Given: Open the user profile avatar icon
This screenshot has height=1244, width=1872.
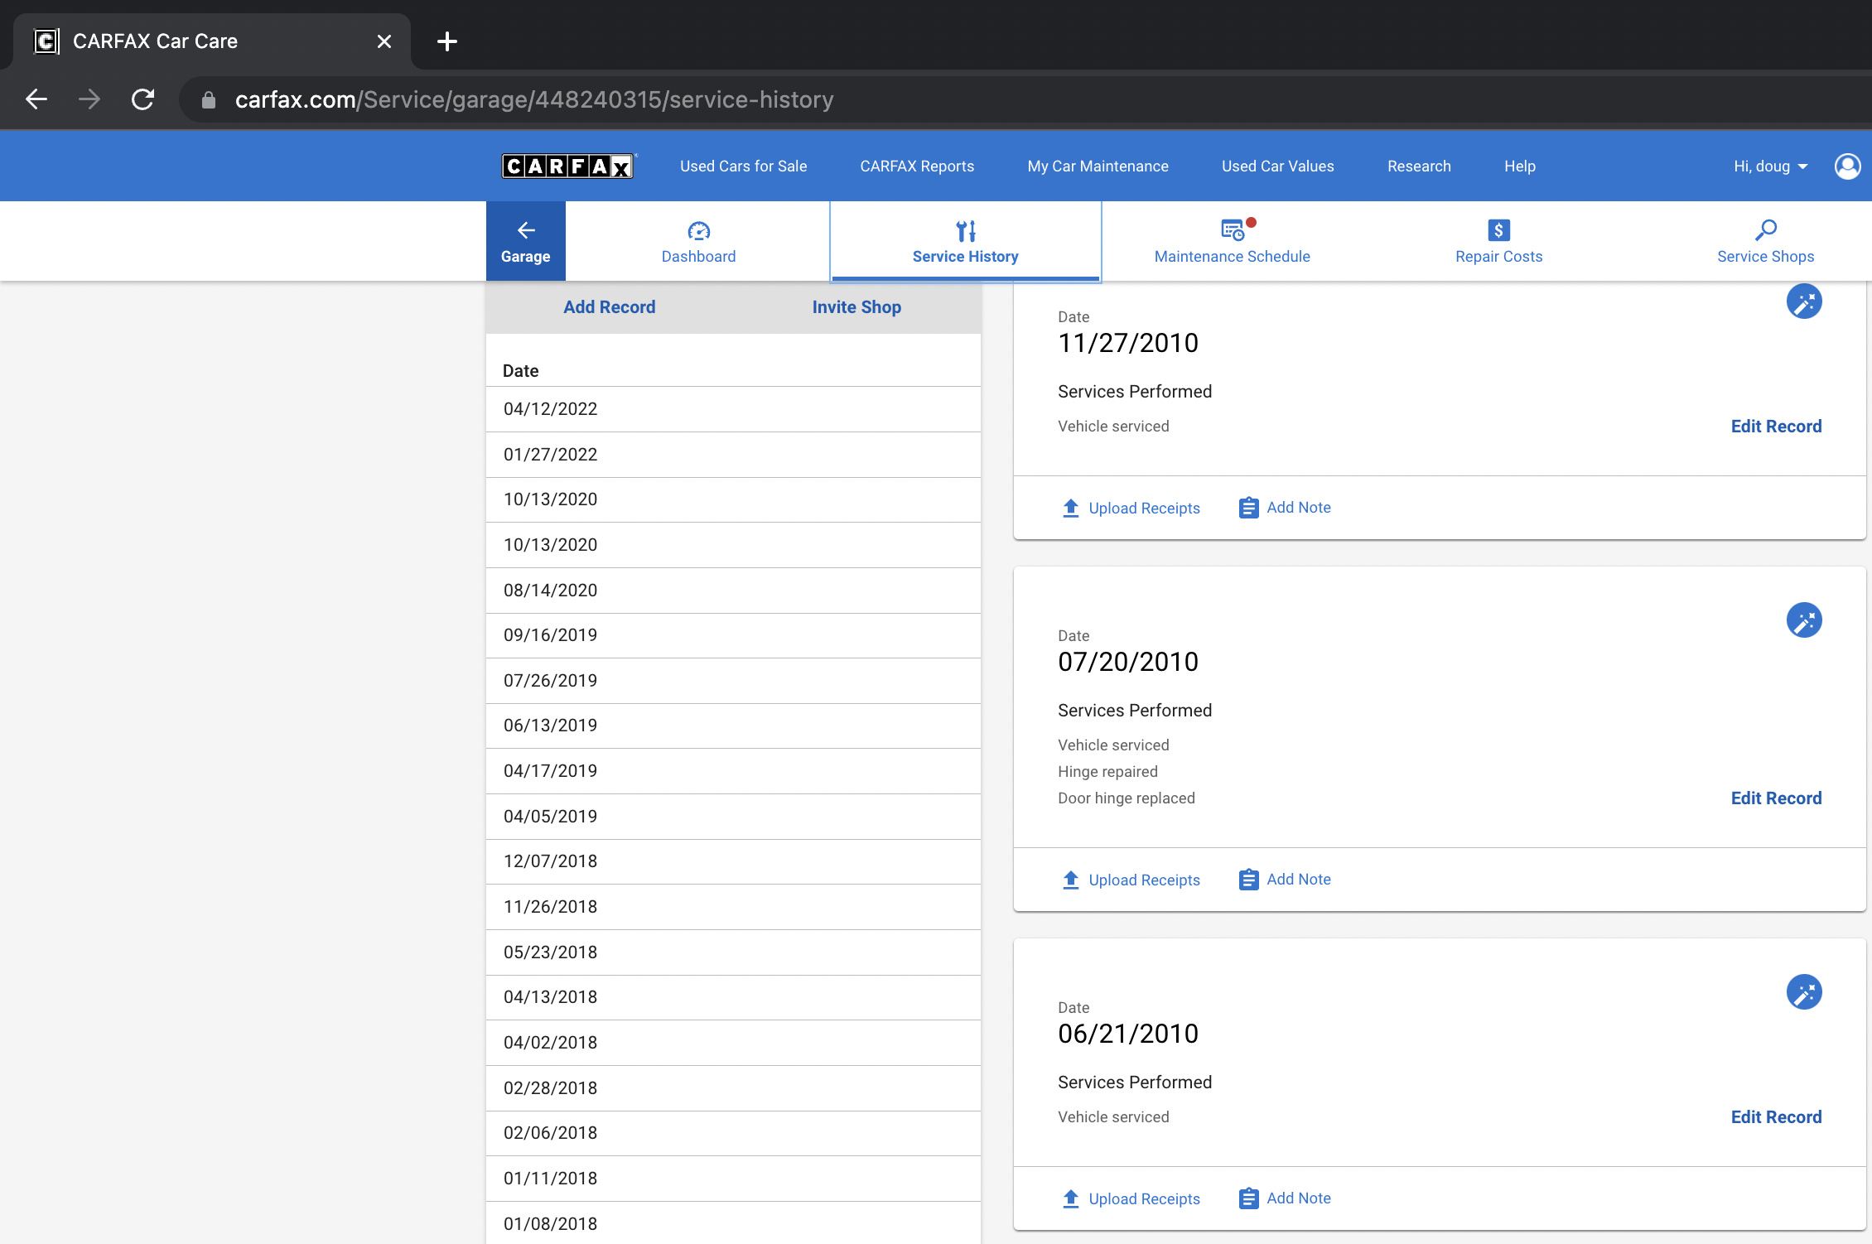Looking at the screenshot, I should click(x=1847, y=166).
